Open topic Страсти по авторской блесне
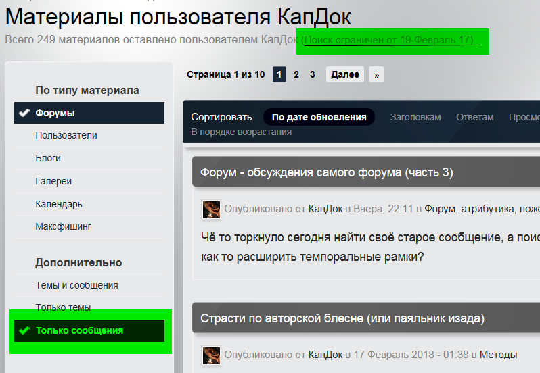 pyautogui.click(x=342, y=318)
